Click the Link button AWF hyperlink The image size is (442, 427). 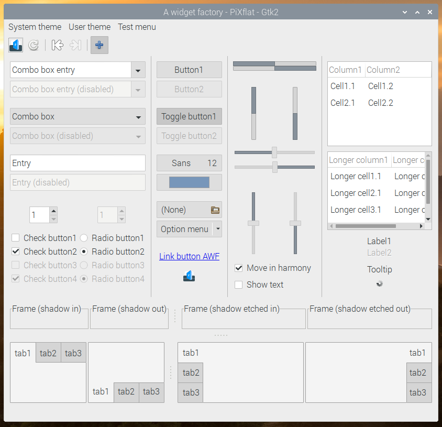point(189,256)
